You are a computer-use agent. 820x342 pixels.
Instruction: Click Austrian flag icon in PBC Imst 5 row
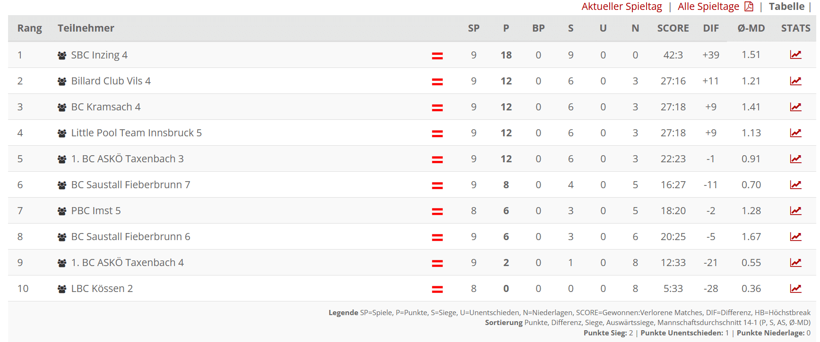coord(437,211)
